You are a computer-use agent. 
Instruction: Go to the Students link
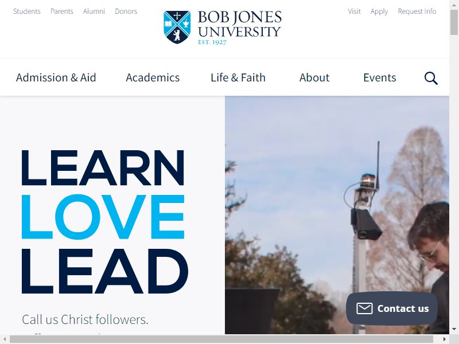tap(26, 11)
